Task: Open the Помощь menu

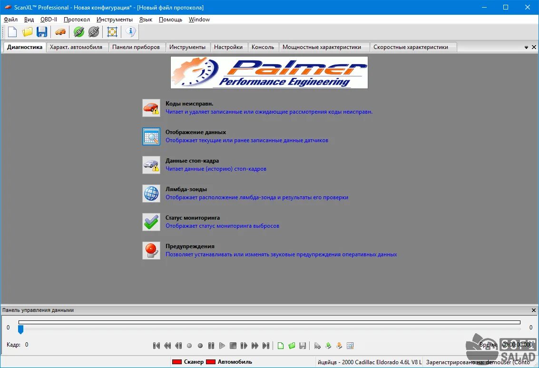Action: pos(170,19)
